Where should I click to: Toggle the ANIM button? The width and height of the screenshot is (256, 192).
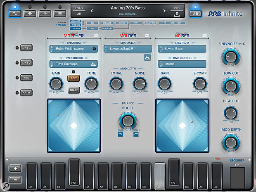click(26, 93)
